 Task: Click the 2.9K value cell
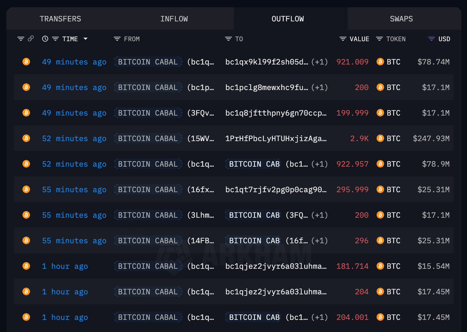point(359,138)
